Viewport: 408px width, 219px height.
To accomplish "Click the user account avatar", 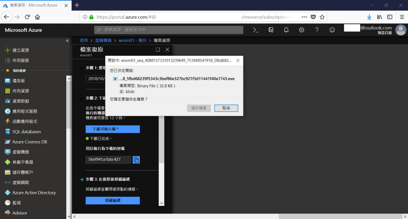I will click(401, 30).
